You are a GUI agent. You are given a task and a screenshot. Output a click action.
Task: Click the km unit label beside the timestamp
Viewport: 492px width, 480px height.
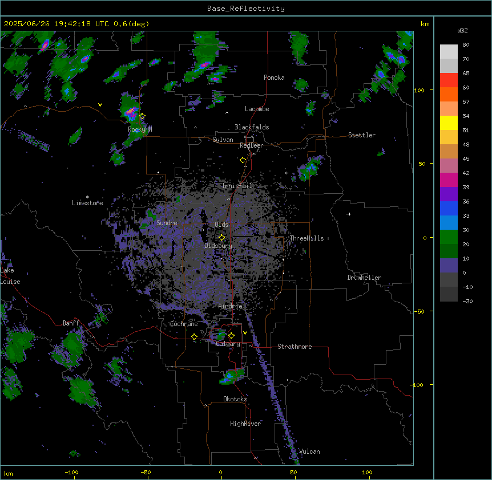[425, 24]
